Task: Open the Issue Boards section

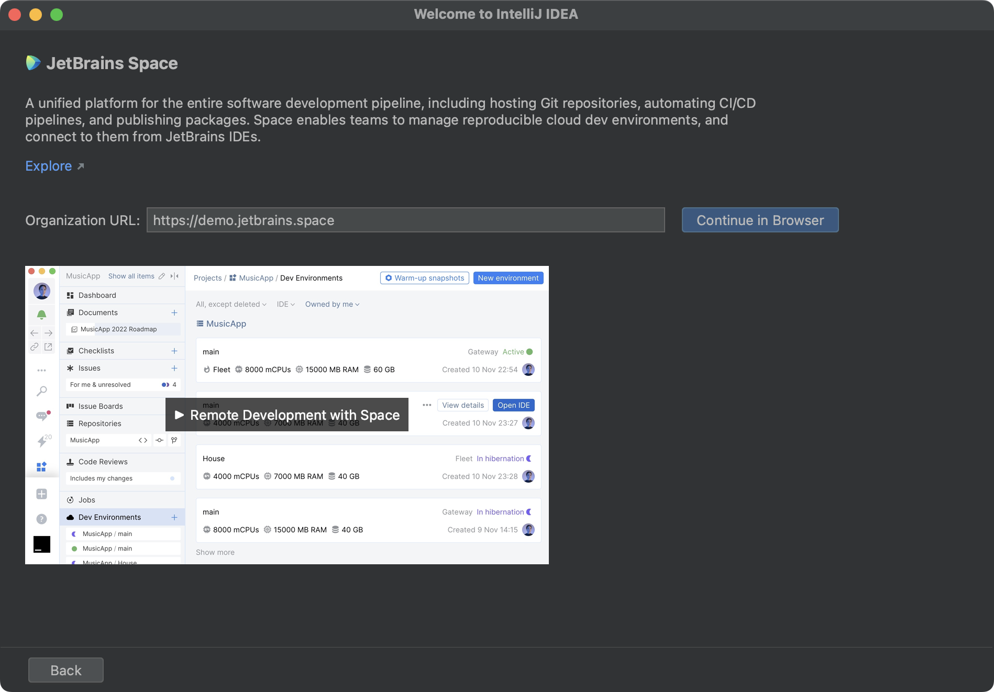Action: click(101, 406)
